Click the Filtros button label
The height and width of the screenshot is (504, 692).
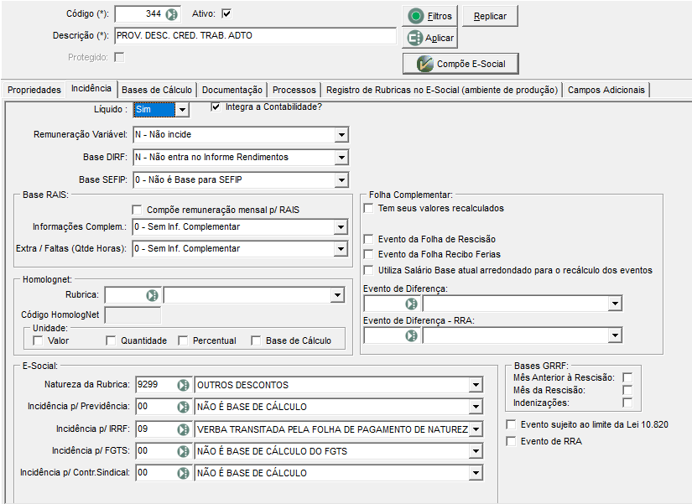pyautogui.click(x=440, y=16)
